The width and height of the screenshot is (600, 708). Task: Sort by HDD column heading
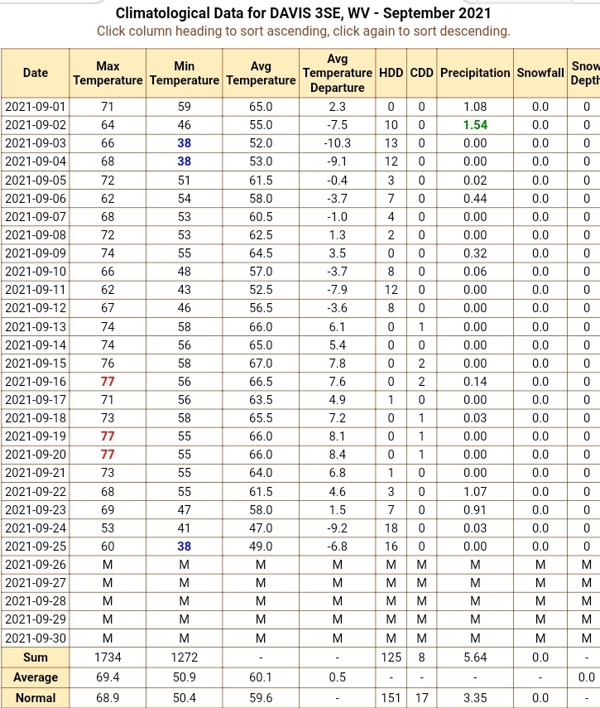tap(391, 73)
